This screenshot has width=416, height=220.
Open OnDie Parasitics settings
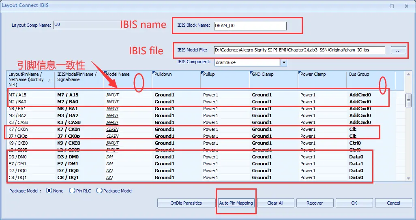[x=186, y=203]
